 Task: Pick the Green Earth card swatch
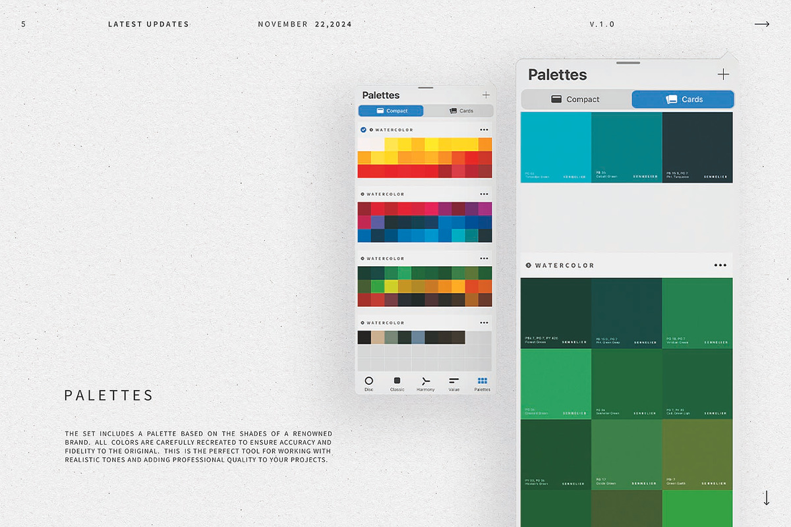697,454
